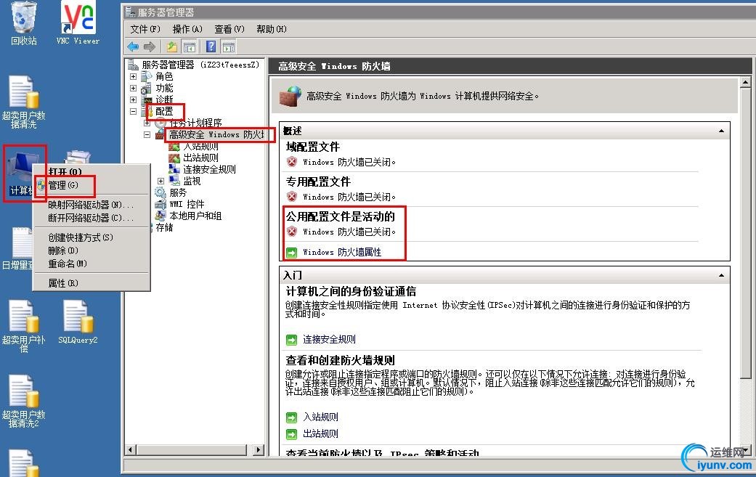Viewport: 756px width, 477px height.
Task: Open the 操作(A) menu
Action: tap(187, 29)
